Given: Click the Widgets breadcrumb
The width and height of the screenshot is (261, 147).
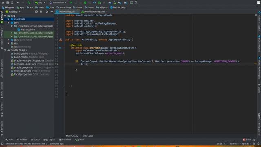Looking at the screenshot, I should (8, 7).
